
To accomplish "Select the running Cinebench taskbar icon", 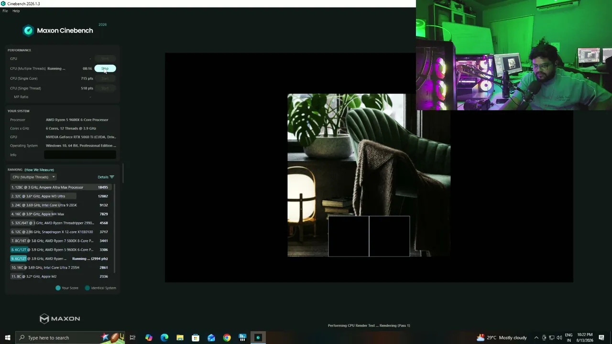I will [258, 338].
